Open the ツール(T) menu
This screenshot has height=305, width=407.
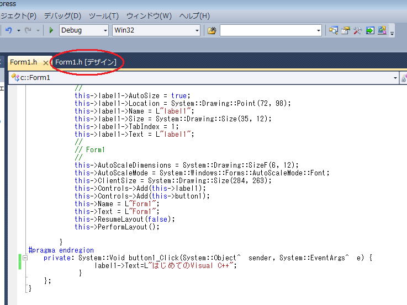[x=103, y=16]
